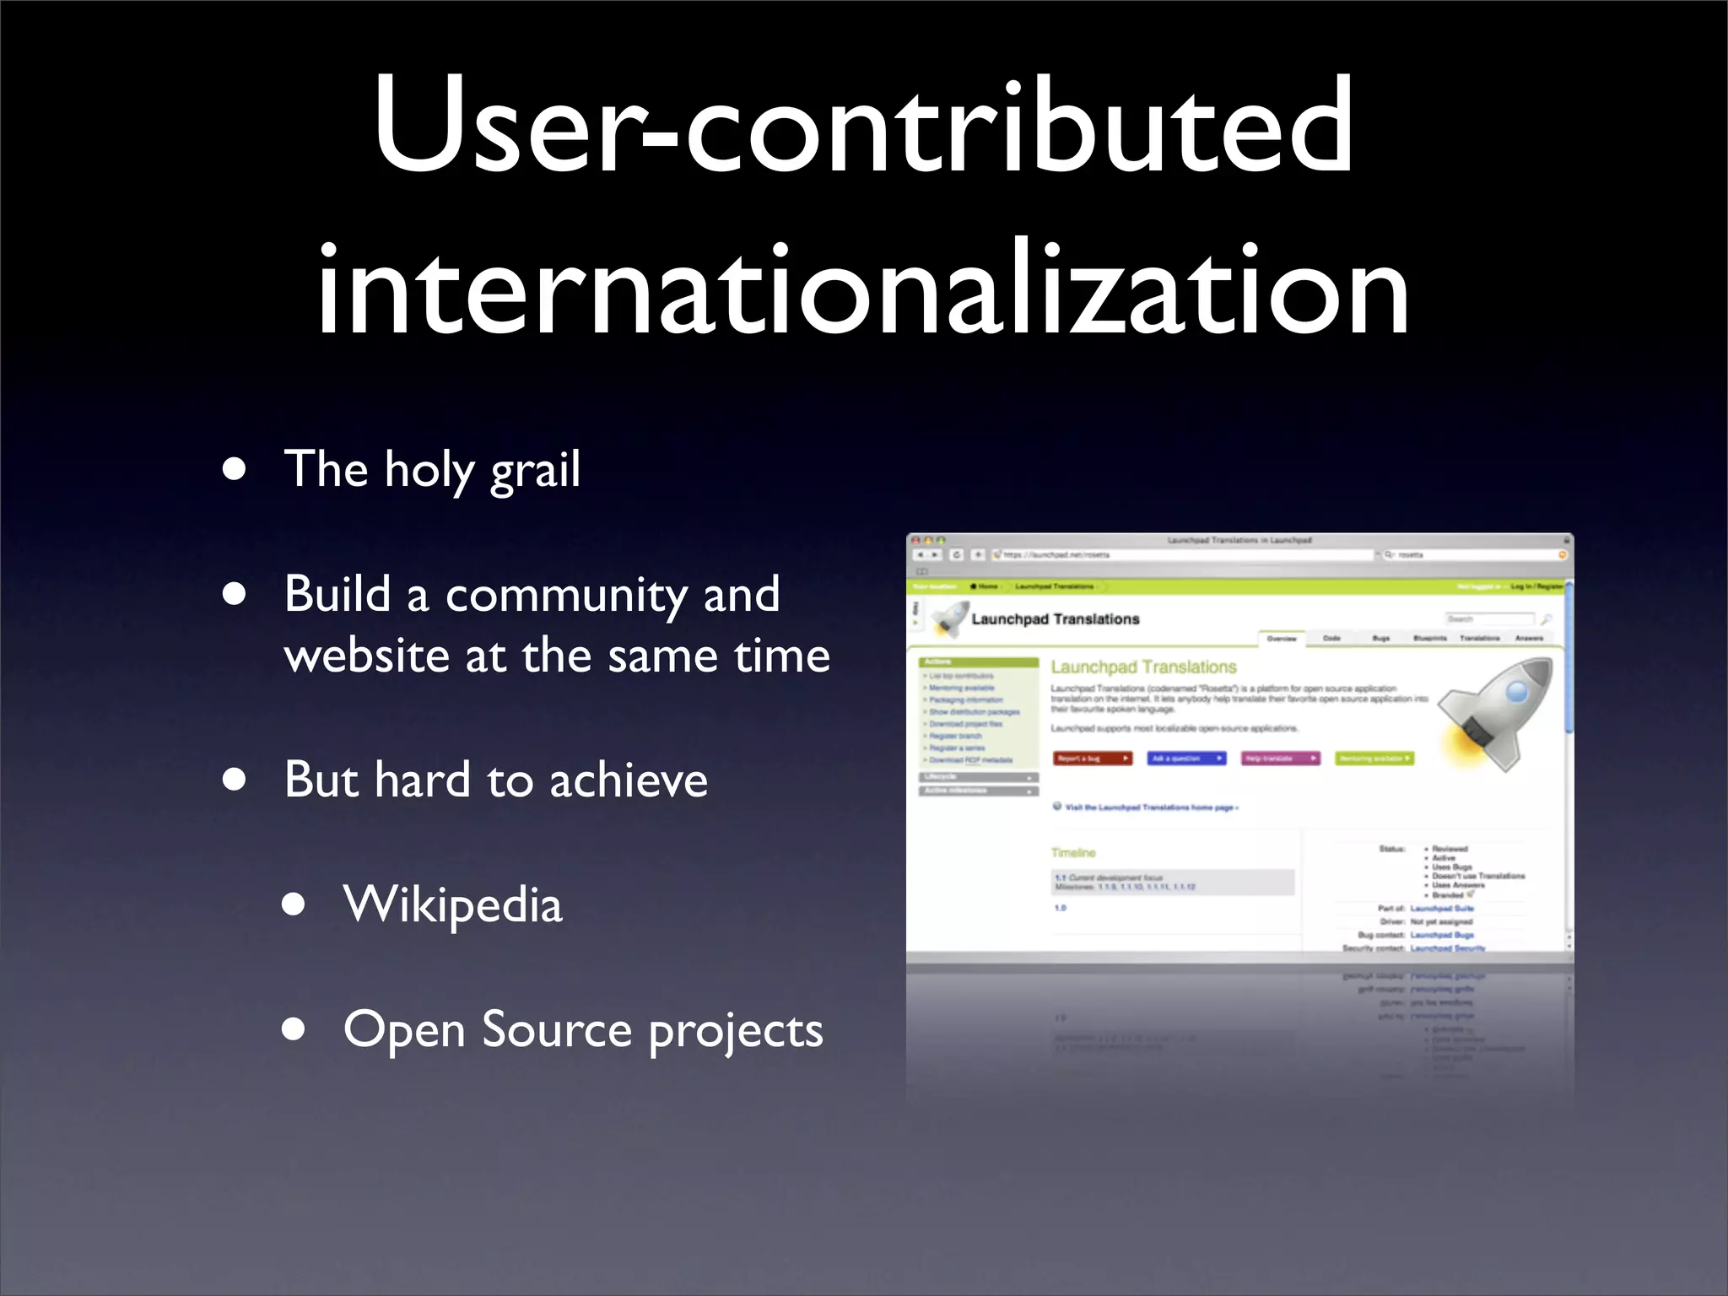Image resolution: width=1728 pixels, height=1296 pixels.
Task: Click the Launchpad Security link
Action: [x=1447, y=948]
